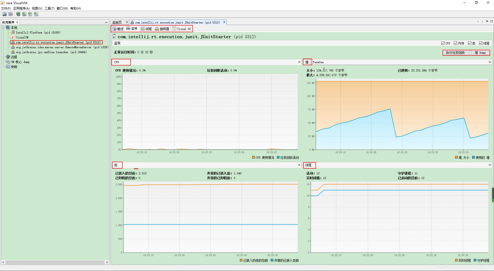Click Add Remote Host toolbar icon
The width and height of the screenshot is (494, 271).
pos(18,14)
